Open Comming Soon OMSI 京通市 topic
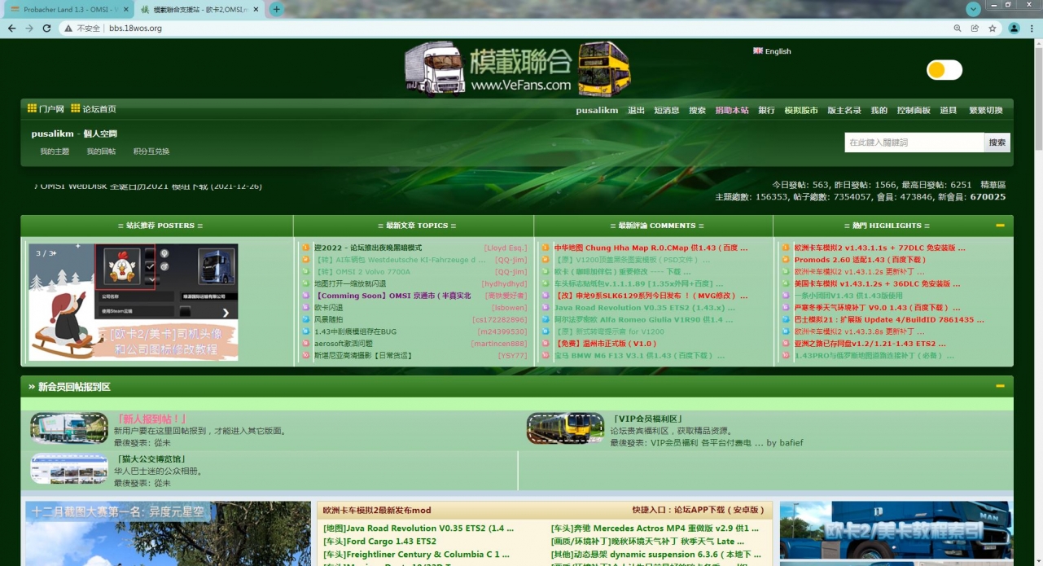 coord(392,296)
